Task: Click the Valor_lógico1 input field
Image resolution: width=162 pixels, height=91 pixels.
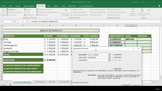Action: click(98, 55)
